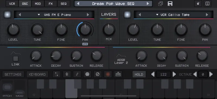Click layer 2 RELEASE knob
217x99 pixels.
[x=202, y=56]
